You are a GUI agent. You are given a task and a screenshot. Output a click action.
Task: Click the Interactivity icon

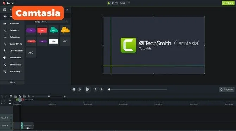pyautogui.click(x=5, y=71)
